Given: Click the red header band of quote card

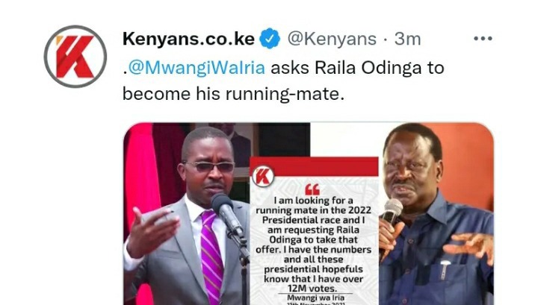Looking at the screenshot, I should (314, 167).
